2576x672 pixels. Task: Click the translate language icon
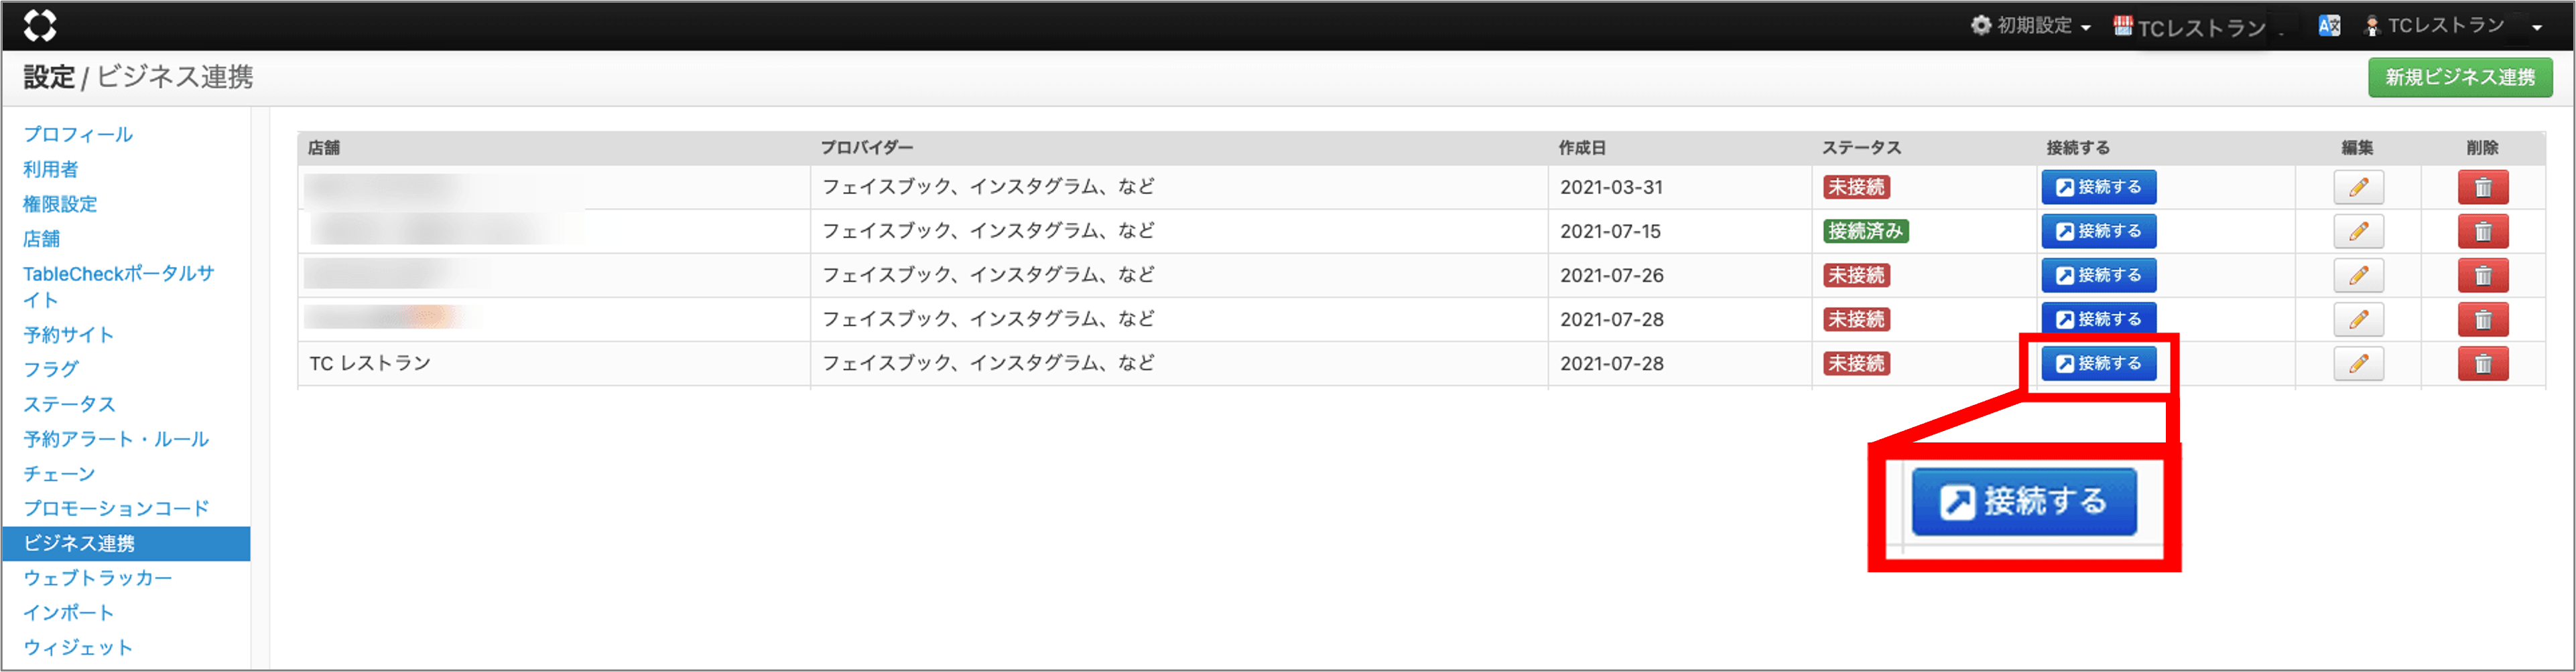pyautogui.click(x=2329, y=26)
